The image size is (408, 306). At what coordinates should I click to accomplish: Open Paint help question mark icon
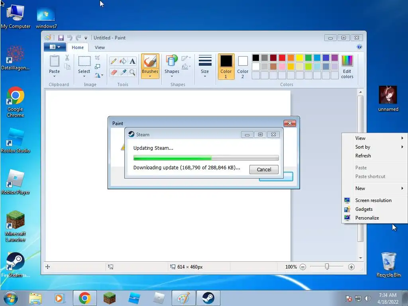359,47
